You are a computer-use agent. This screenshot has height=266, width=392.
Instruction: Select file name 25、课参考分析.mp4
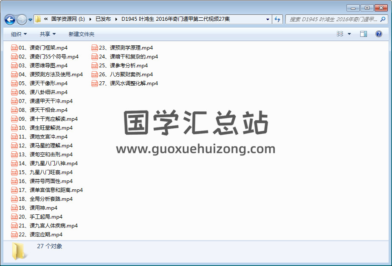[124, 66]
